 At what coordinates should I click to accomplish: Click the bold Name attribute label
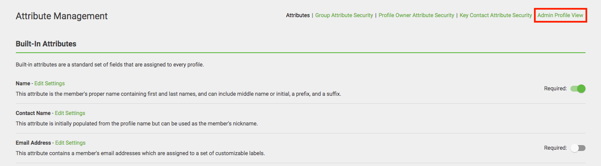pyautogui.click(x=23, y=83)
